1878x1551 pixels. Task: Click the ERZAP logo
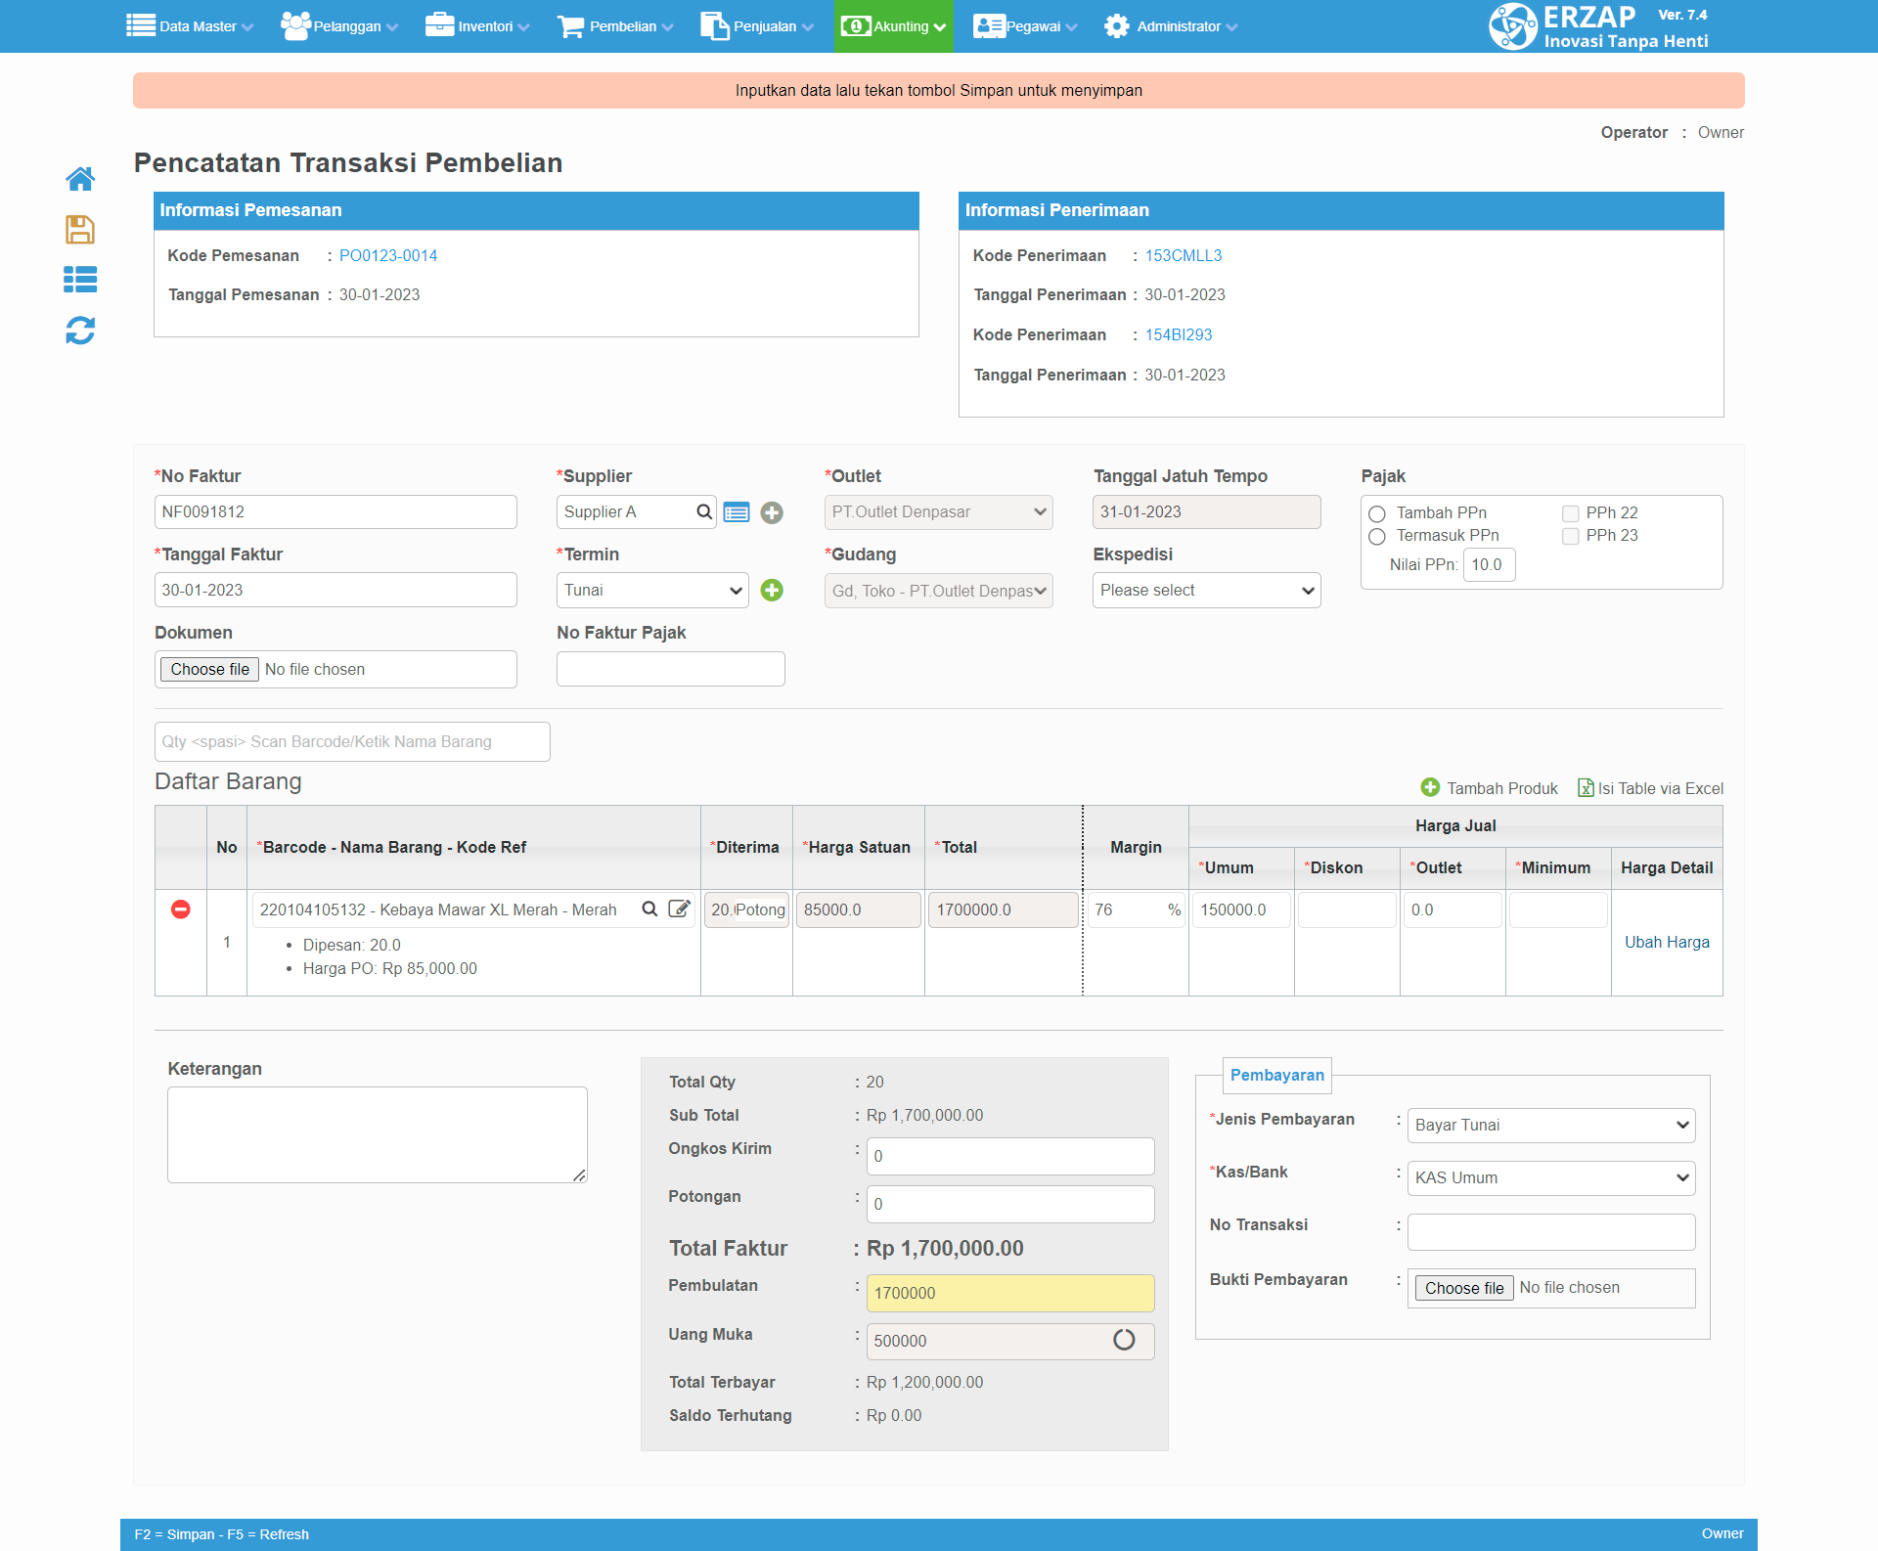click(1598, 26)
